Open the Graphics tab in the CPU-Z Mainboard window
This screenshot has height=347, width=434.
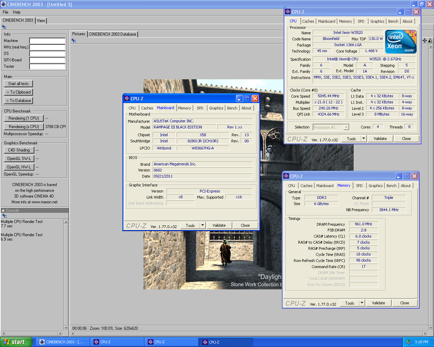point(216,108)
